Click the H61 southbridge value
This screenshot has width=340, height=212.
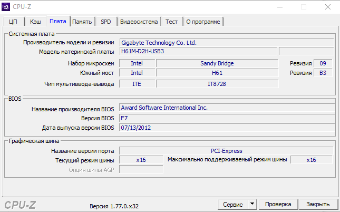pos(217,73)
